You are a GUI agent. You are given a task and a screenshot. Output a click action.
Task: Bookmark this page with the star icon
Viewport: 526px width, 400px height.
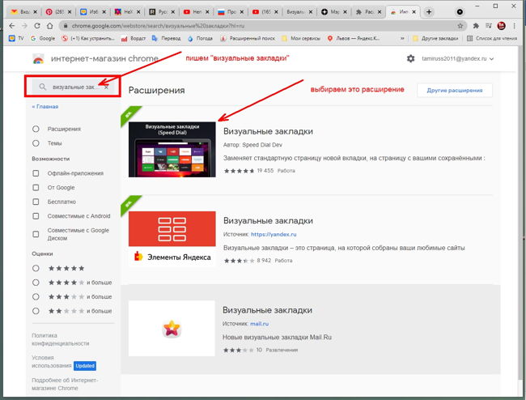click(460, 26)
